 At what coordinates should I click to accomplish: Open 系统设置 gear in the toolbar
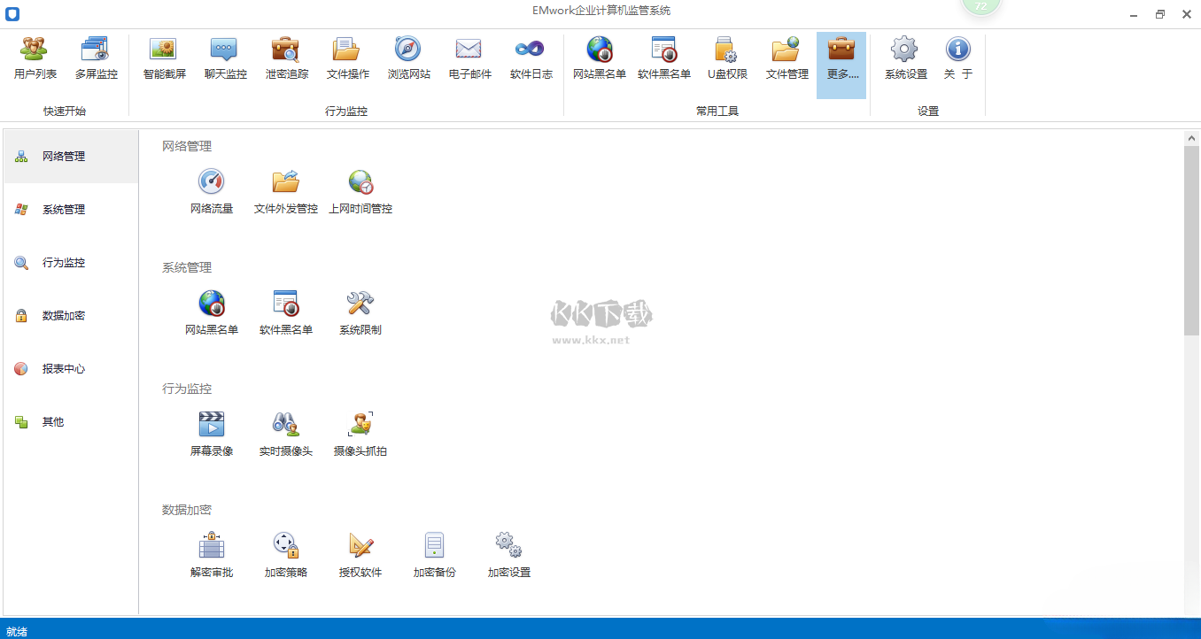coord(905,59)
